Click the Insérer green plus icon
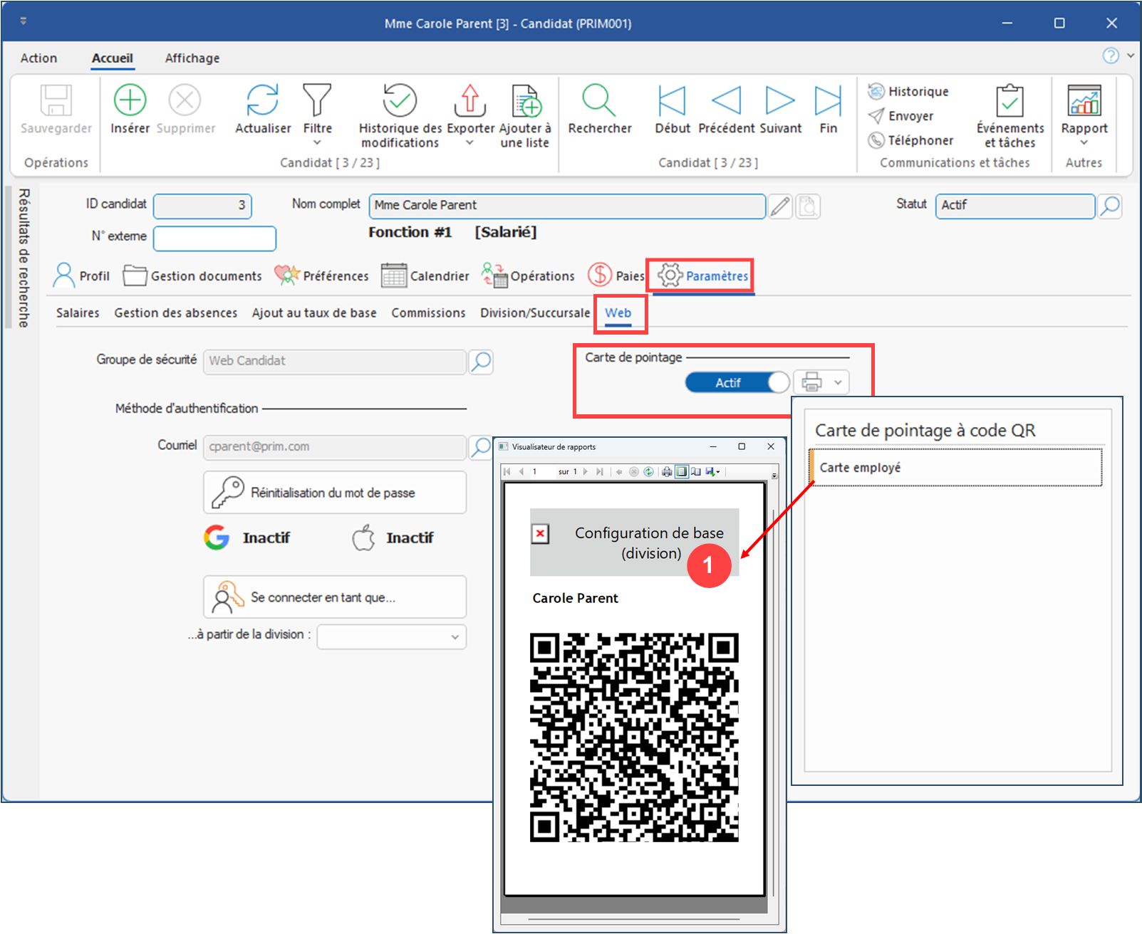The height and width of the screenshot is (934, 1142). click(x=130, y=100)
